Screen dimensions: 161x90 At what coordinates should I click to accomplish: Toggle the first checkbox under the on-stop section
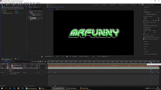144,37
